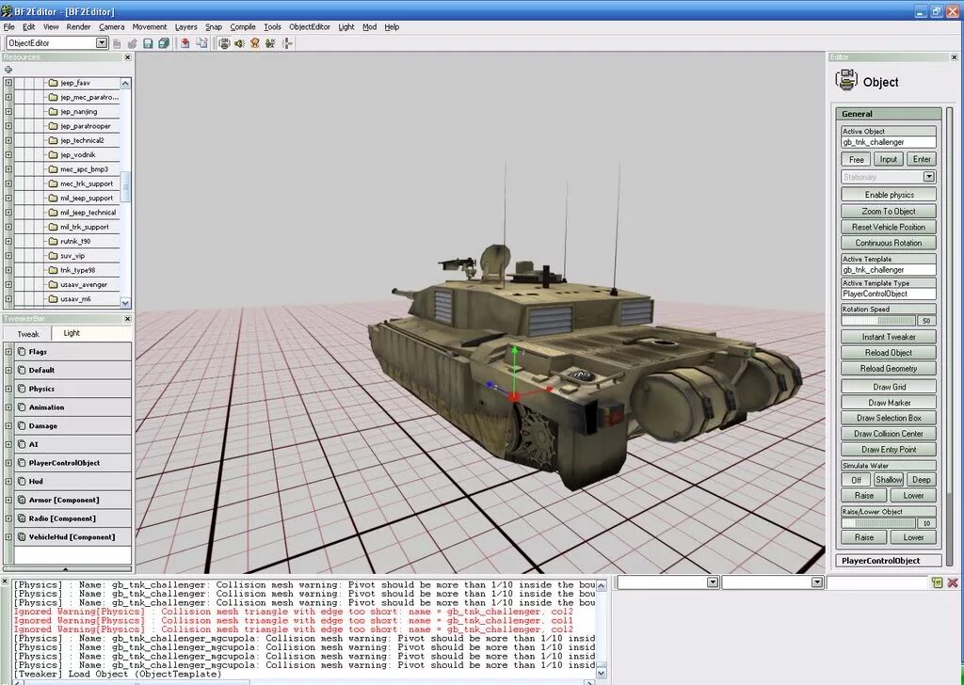Open the ObjectEditor mode dropdown

[102, 43]
